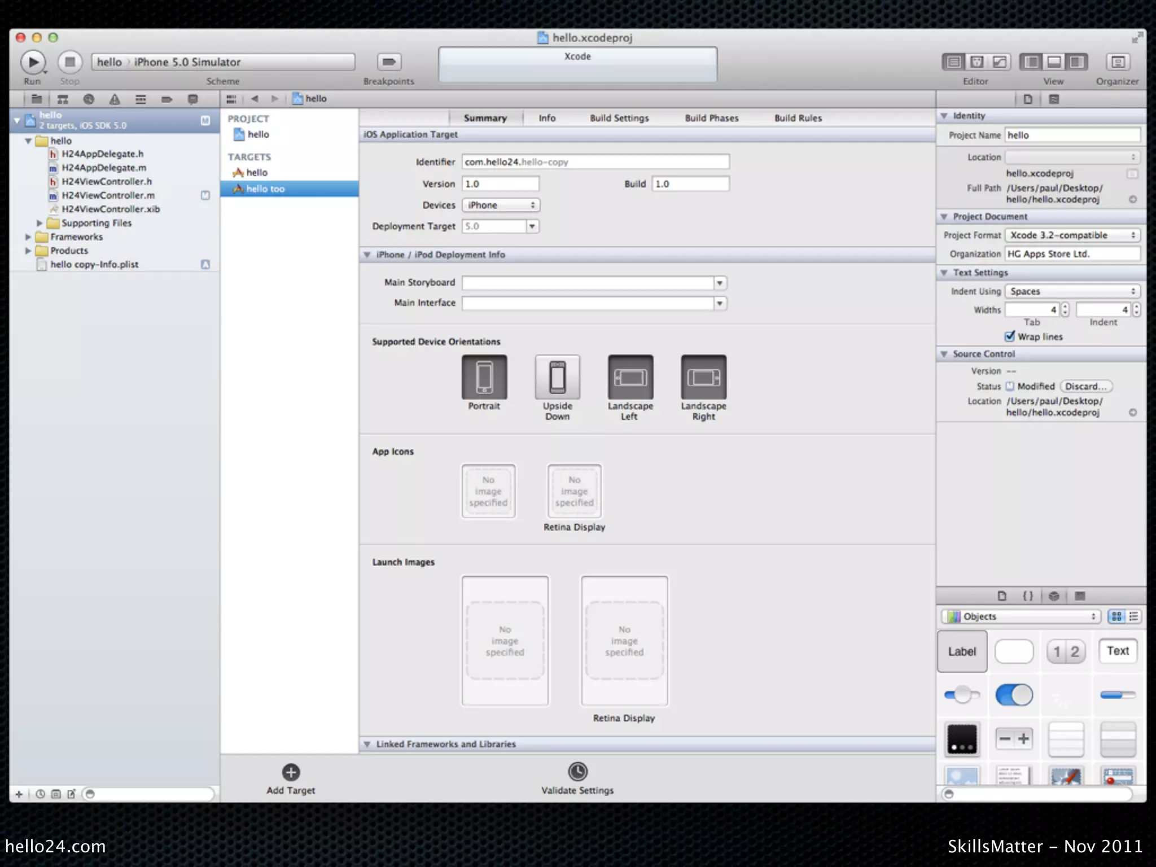Select the hello target
The width and height of the screenshot is (1156, 867).
click(x=257, y=173)
